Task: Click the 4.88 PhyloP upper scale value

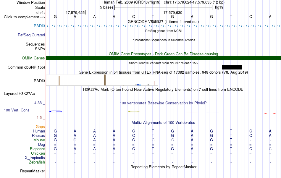Action: (x=38, y=103)
